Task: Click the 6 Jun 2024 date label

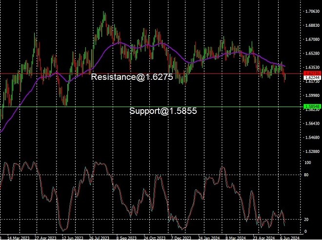Action: (x=290, y=238)
